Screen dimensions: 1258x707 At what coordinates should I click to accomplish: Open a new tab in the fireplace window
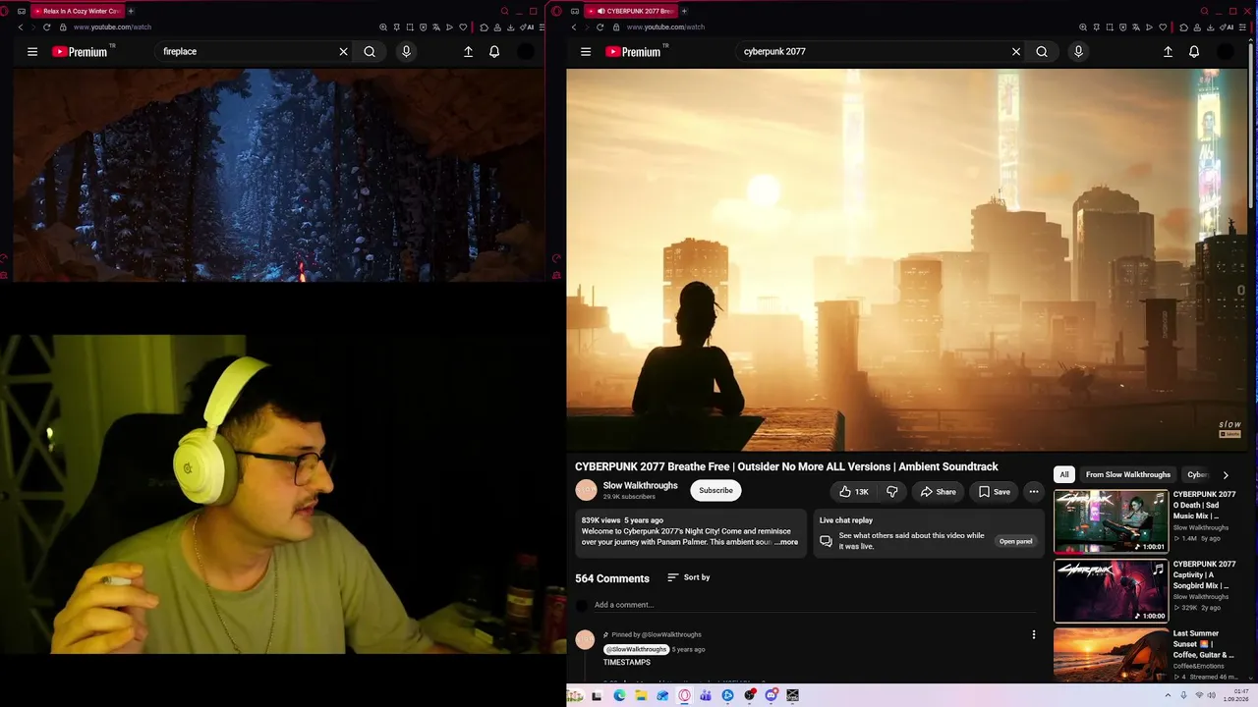tap(131, 11)
